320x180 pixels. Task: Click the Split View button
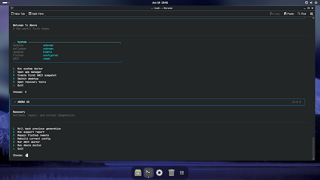pos(36,13)
